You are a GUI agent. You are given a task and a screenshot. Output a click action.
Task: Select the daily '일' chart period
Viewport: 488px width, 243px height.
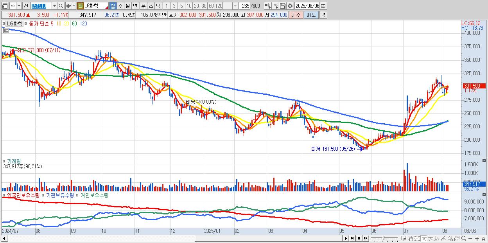[x=113, y=6]
